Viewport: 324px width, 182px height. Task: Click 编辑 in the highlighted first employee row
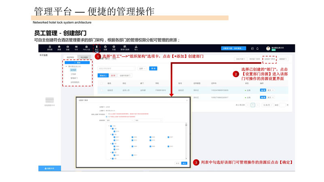[x=263, y=90]
